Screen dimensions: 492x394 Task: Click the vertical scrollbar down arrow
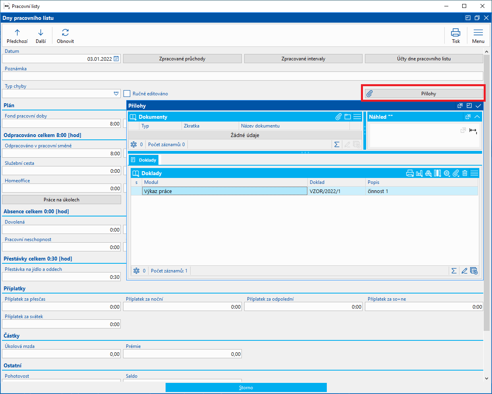[487, 379]
